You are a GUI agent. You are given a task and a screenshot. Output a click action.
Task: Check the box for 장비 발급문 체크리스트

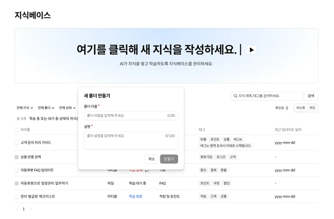click(16, 197)
